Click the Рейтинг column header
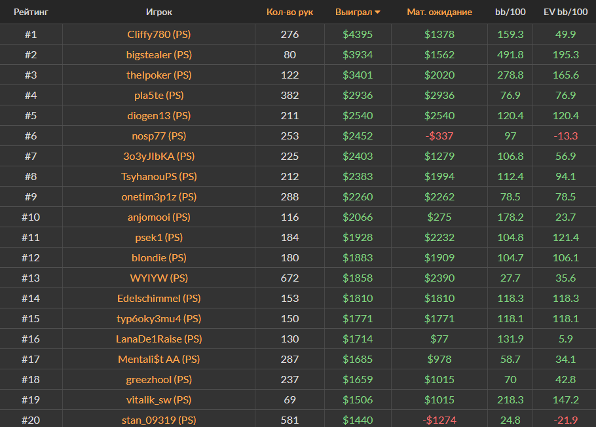This screenshot has width=596, height=427. coord(31,12)
